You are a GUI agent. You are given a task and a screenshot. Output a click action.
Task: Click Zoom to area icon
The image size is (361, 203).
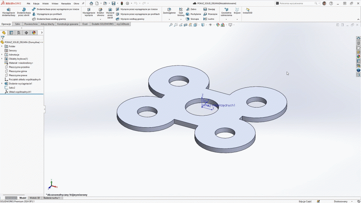click(x=176, y=25)
